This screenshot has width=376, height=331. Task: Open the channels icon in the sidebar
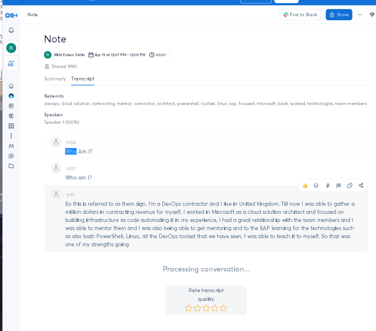click(11, 116)
